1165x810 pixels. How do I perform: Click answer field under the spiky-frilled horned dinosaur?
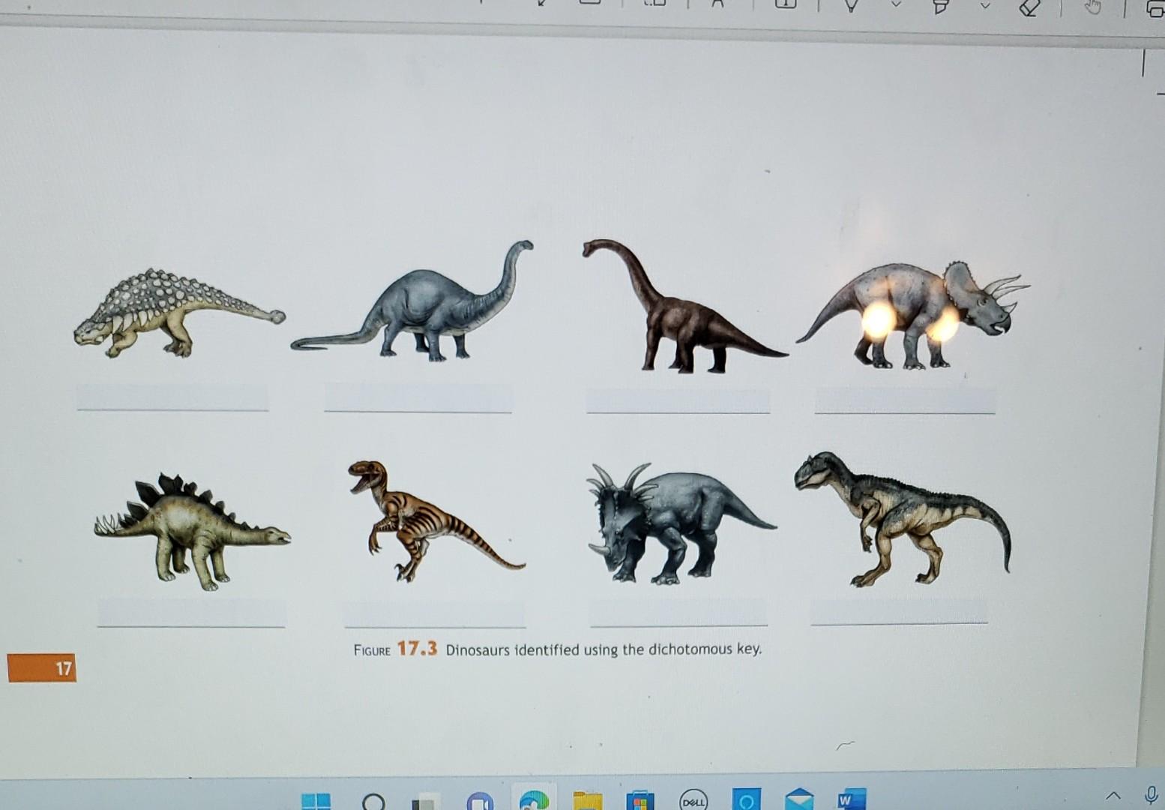[678, 612]
